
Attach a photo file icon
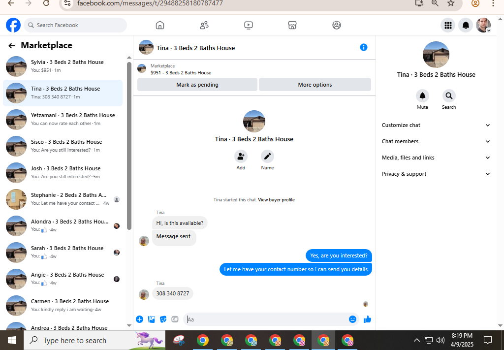tap(152, 319)
